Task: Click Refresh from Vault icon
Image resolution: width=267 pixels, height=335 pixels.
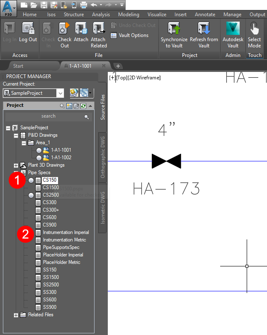Action: click(x=204, y=29)
